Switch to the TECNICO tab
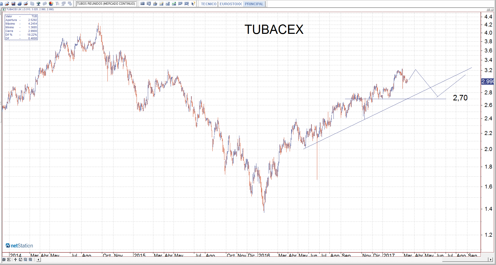496x265 pixels. [209, 4]
